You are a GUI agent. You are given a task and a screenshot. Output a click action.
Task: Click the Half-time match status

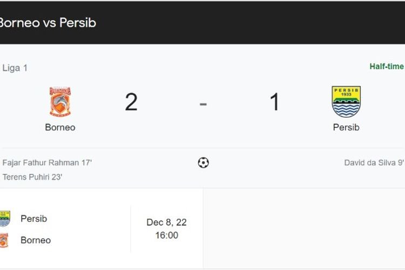(387, 66)
